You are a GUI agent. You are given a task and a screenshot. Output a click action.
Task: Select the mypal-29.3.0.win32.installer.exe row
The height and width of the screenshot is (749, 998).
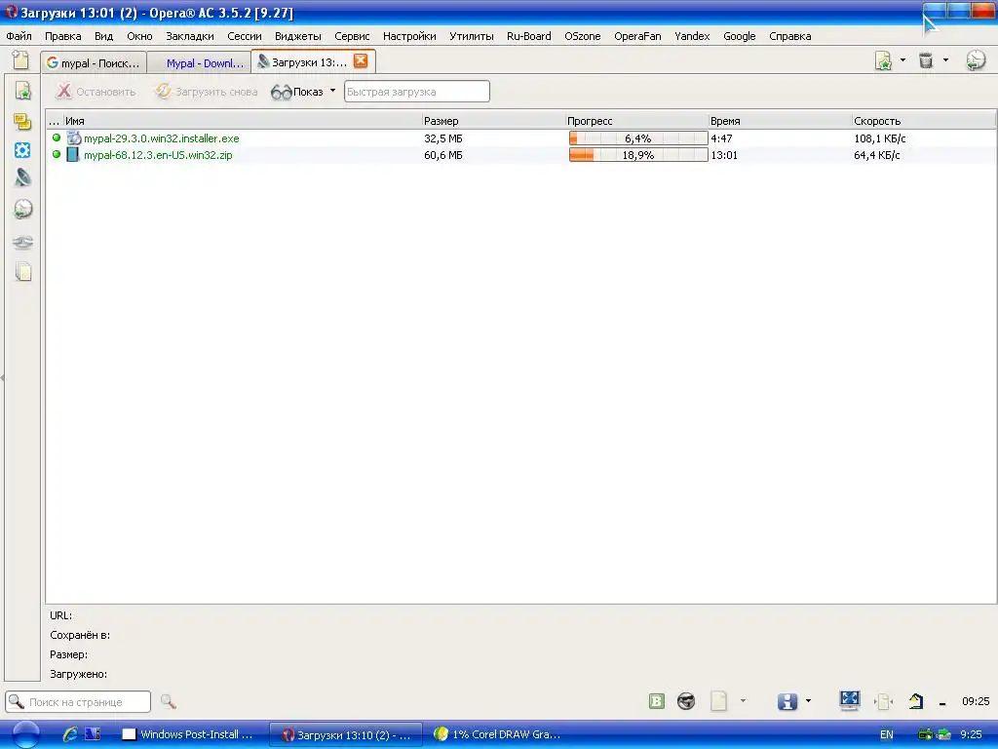tap(520, 138)
